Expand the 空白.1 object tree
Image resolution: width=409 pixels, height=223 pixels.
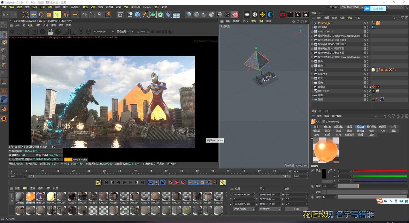(x=313, y=65)
